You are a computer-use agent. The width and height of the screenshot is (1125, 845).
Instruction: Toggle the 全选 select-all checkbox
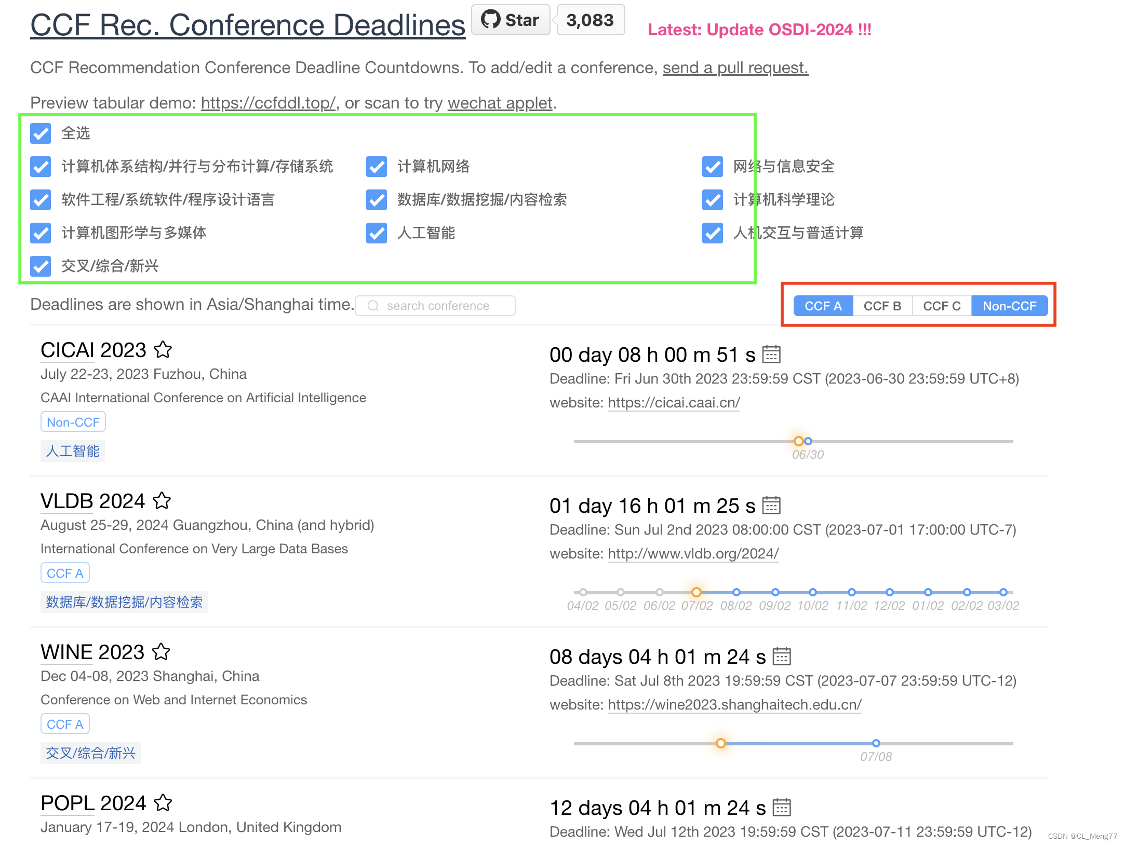[41, 133]
